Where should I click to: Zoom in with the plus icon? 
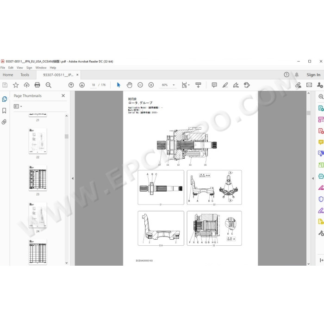[x=151, y=85]
